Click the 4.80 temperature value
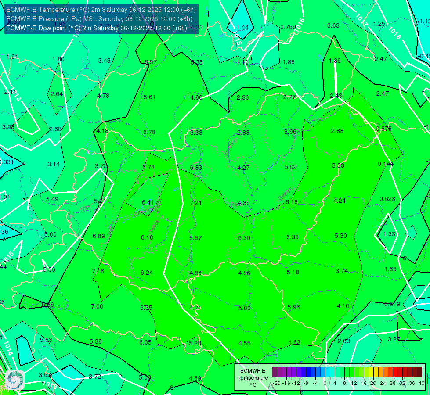Viewport: 430px width, 395px height. (x=196, y=97)
